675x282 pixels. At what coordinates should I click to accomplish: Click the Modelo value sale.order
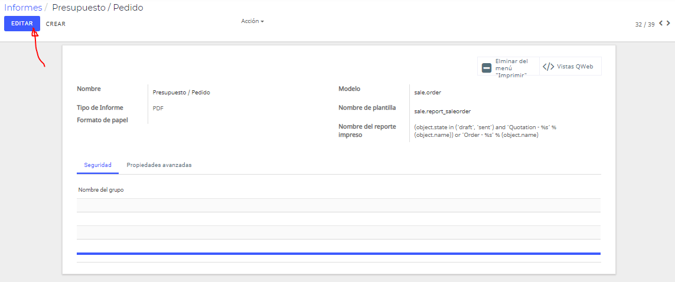tap(428, 93)
